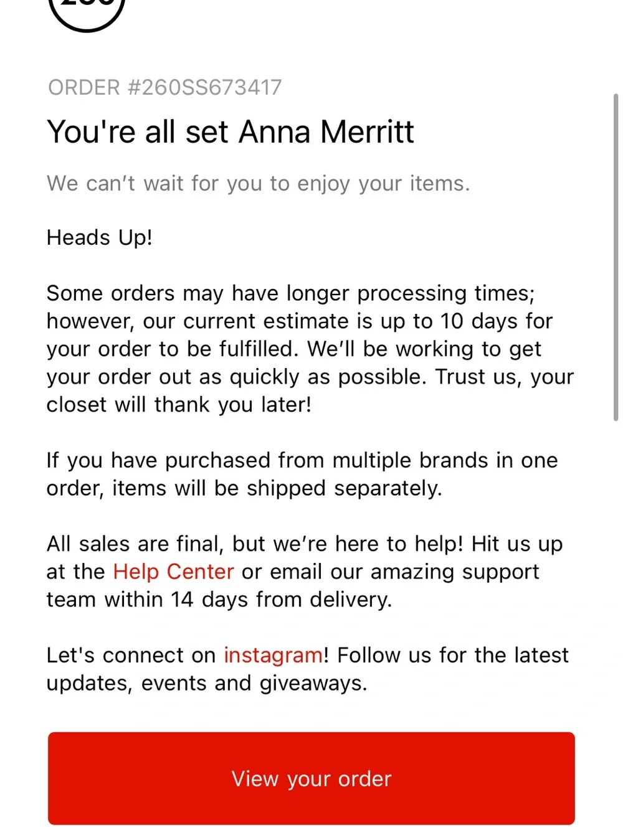
Task: Click 'closet will thank you later!' line
Action: coord(179,405)
